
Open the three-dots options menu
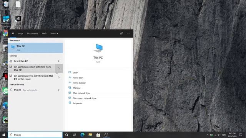[128, 33]
